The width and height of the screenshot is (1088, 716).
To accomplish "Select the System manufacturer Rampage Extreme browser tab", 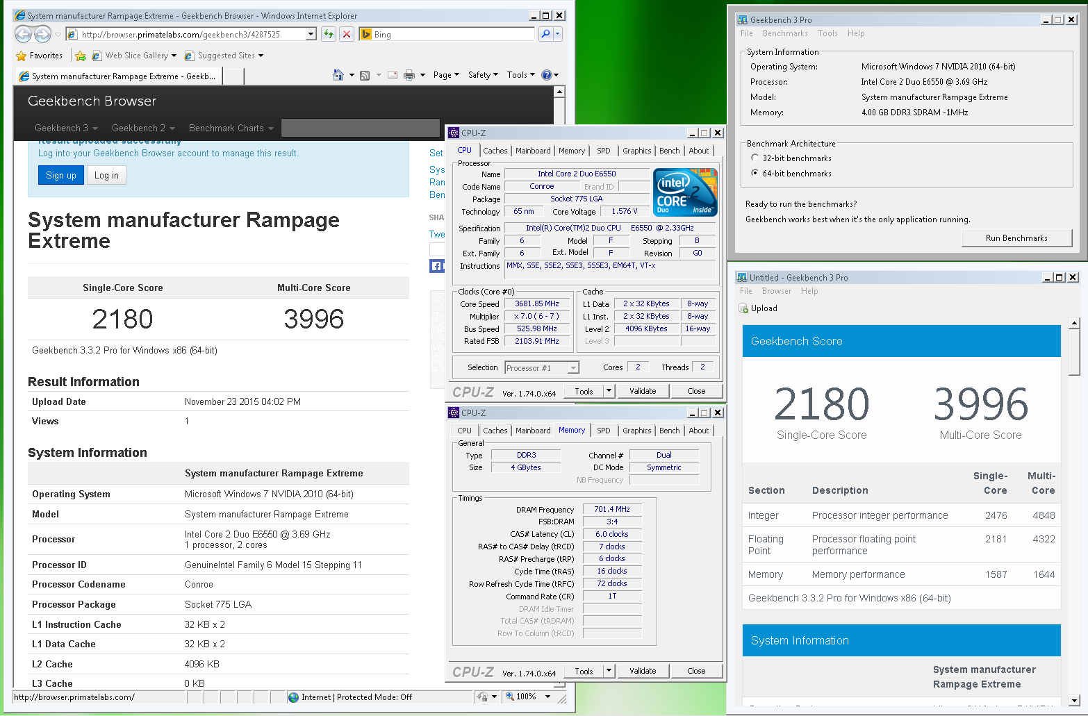I will click(118, 76).
